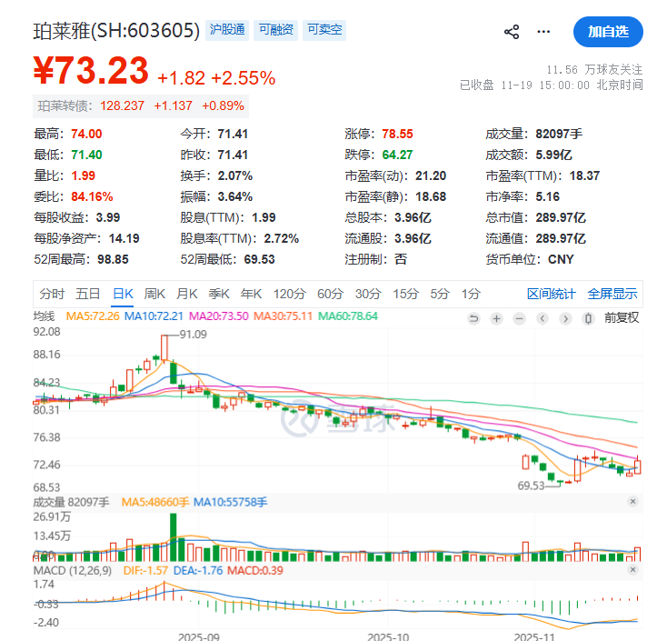Image resolution: width=667 pixels, height=641 pixels.
Task: Switch to the 60分 chart tab
Action: (x=330, y=294)
